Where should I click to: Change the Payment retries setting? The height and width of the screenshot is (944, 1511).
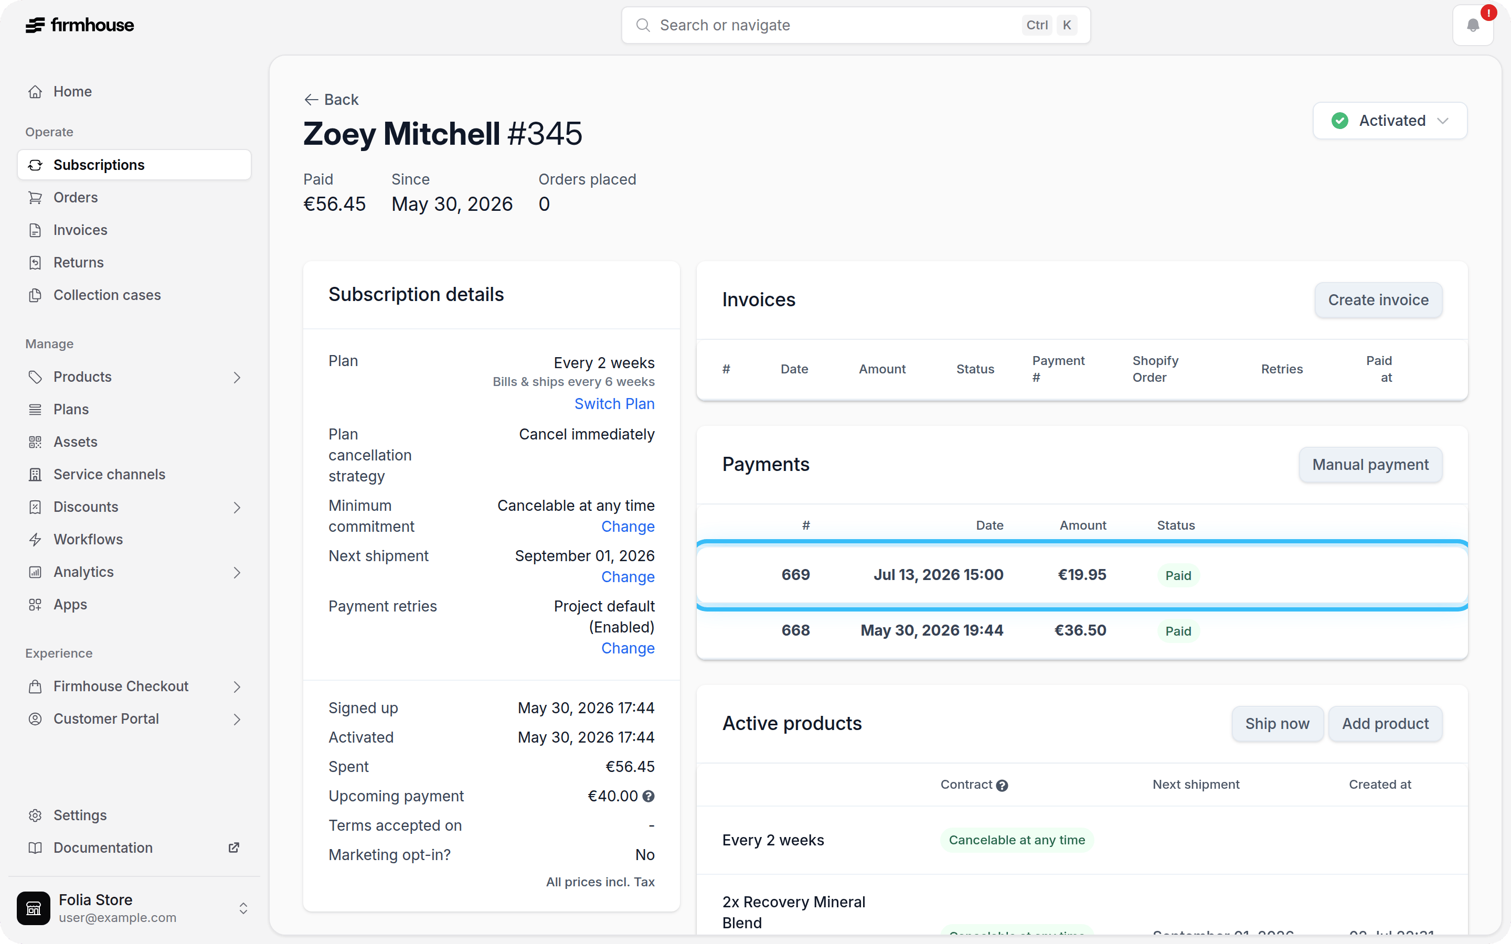(x=627, y=648)
